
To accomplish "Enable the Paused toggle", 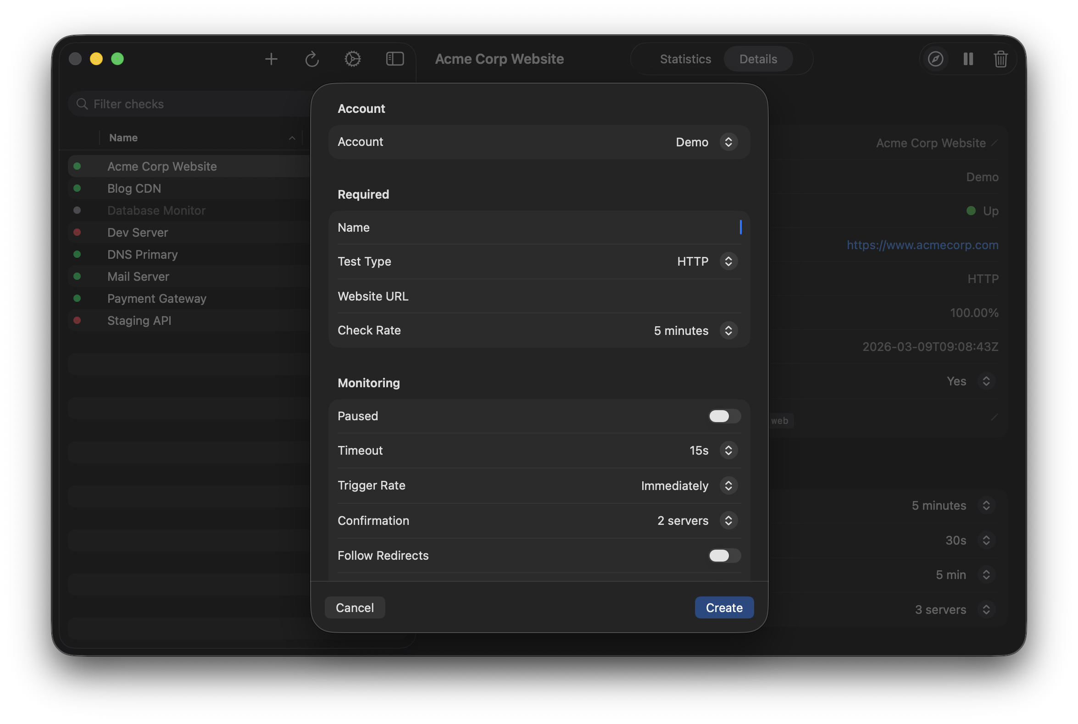I will tap(724, 416).
